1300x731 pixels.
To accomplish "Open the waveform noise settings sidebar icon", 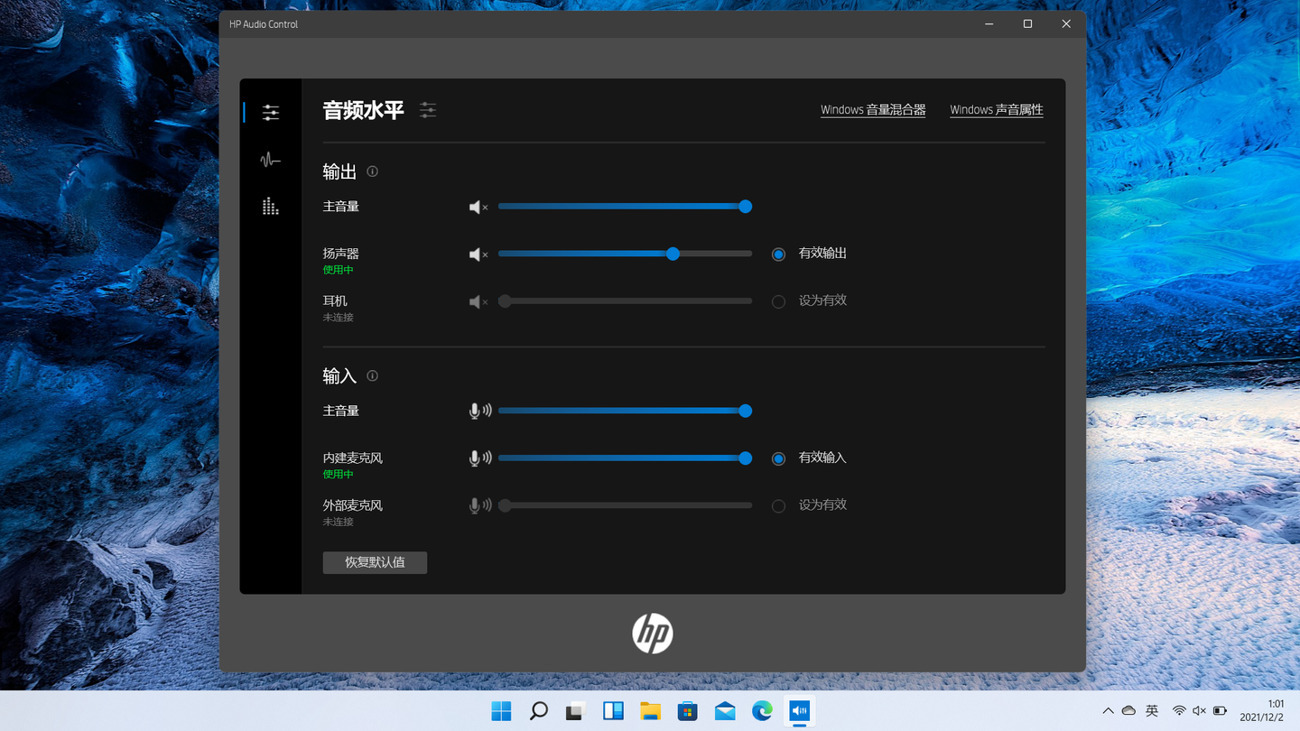I will pyautogui.click(x=270, y=161).
